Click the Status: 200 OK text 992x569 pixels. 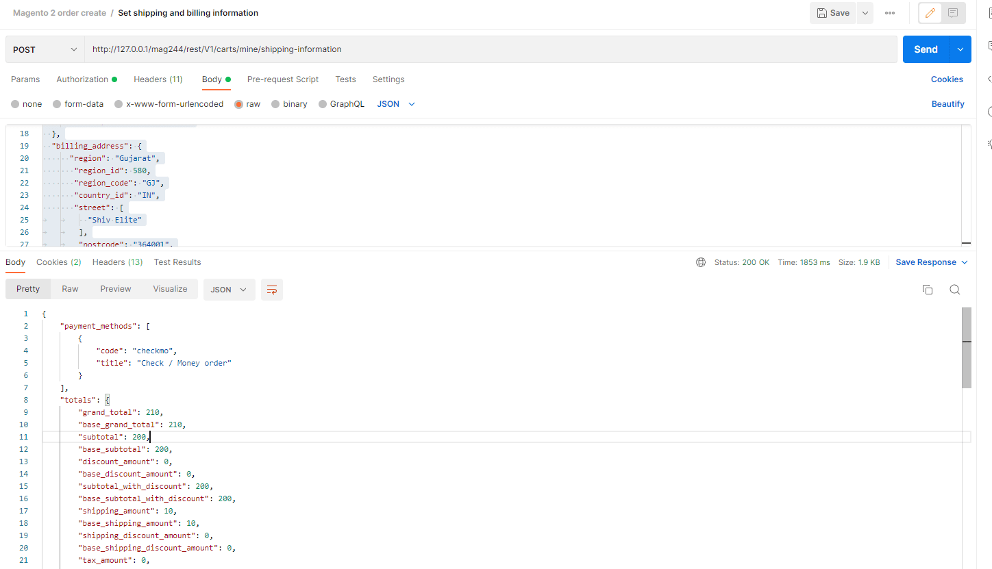742,262
